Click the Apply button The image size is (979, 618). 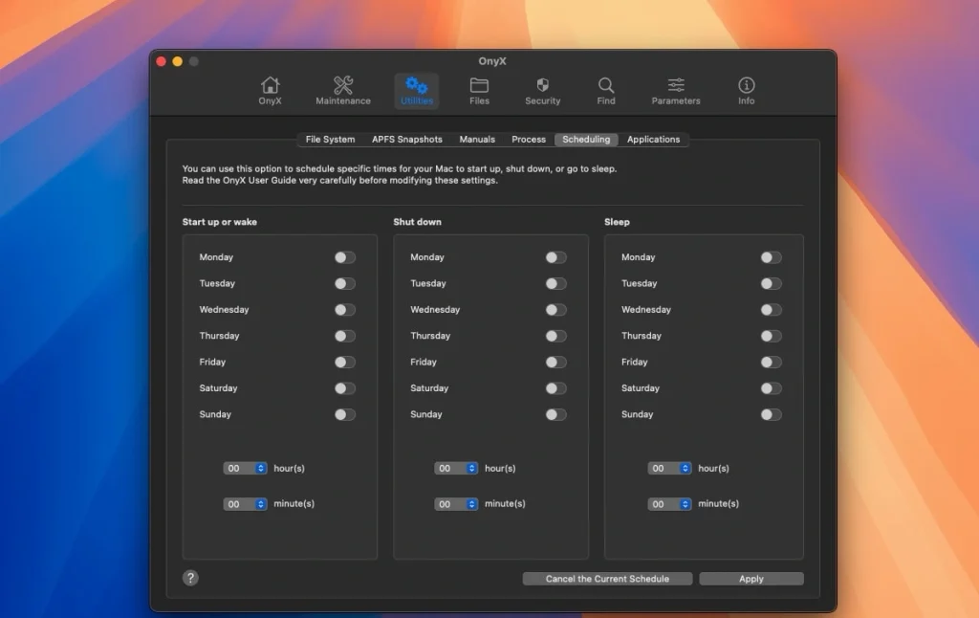pyautogui.click(x=751, y=579)
